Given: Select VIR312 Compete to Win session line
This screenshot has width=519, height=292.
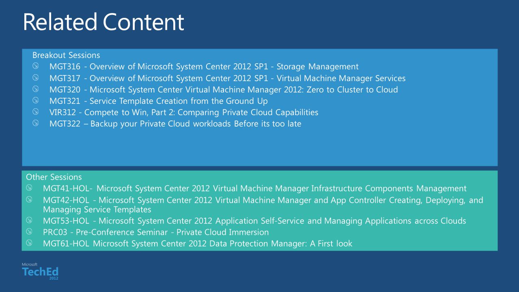Looking at the screenshot, I should point(184,112).
